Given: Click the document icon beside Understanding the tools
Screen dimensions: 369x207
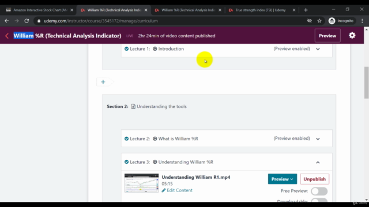Looking at the screenshot, I should pyautogui.click(x=133, y=106).
